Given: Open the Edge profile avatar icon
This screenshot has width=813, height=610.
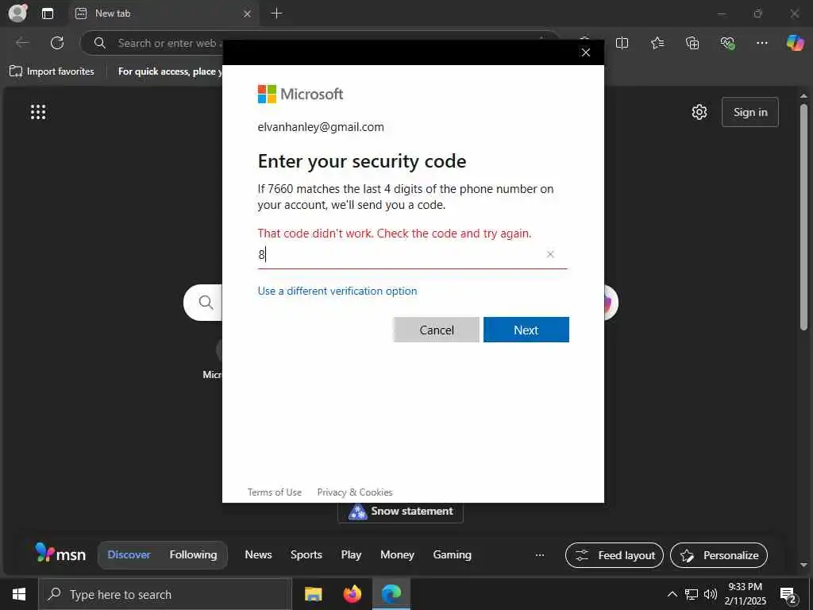Looking at the screenshot, I should pos(17,13).
